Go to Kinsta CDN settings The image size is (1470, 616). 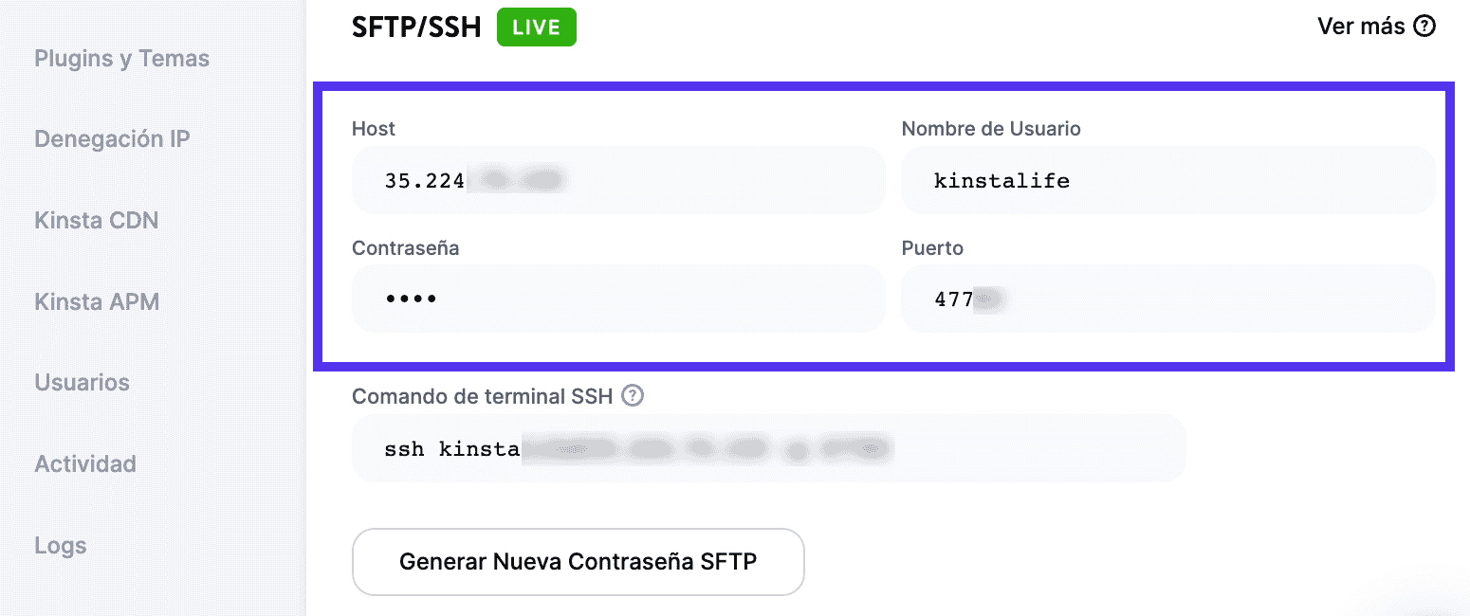(96, 221)
